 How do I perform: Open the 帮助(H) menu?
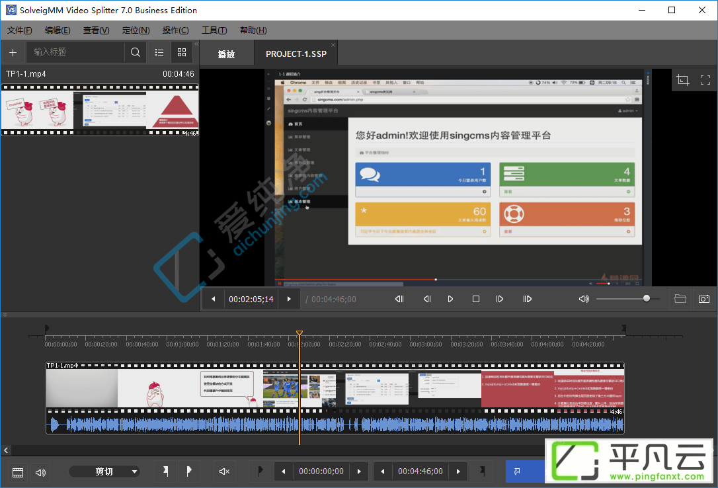[253, 30]
